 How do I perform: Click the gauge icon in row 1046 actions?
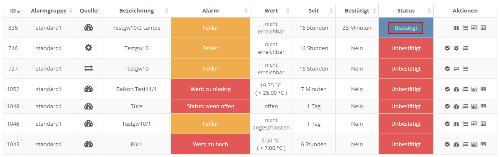click(456, 123)
